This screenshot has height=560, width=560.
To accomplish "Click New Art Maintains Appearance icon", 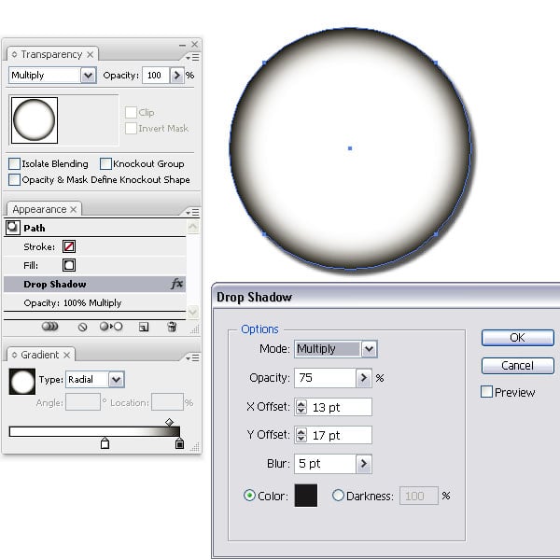I will 50,327.
